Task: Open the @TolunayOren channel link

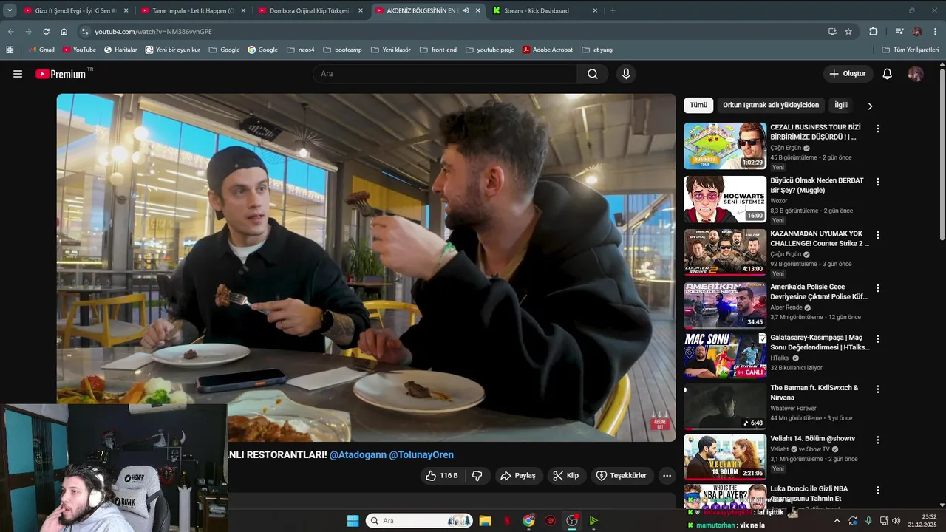Action: click(421, 455)
